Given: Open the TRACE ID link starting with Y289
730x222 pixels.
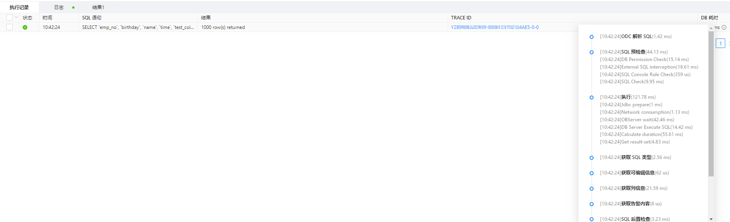Looking at the screenshot, I should coord(494,27).
